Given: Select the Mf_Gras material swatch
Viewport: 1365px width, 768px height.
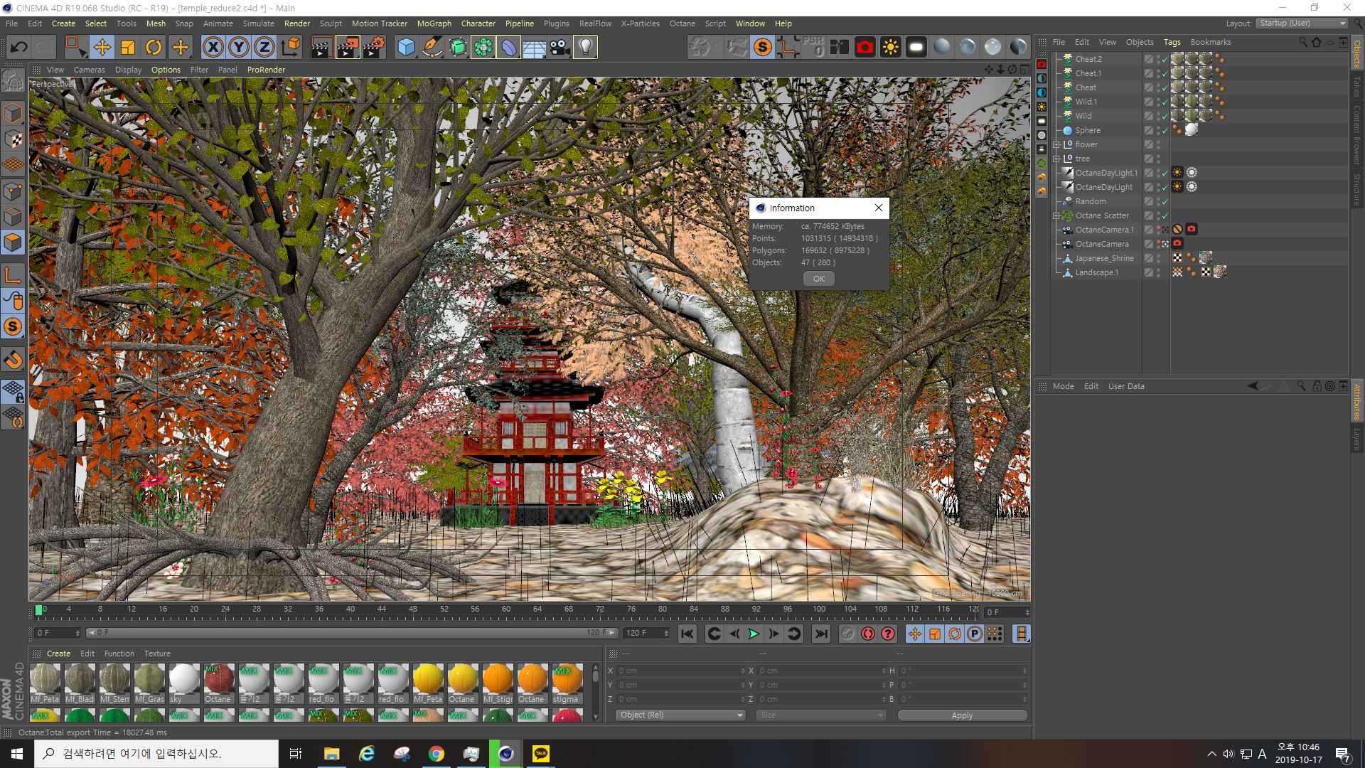Looking at the screenshot, I should [149, 683].
